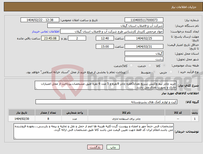Select the جزیی purchase type radio

171,72
